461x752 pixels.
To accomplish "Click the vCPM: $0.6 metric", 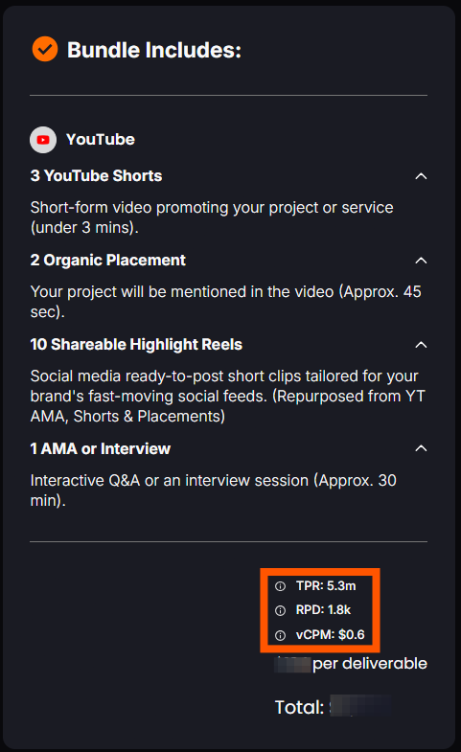I will (x=331, y=635).
